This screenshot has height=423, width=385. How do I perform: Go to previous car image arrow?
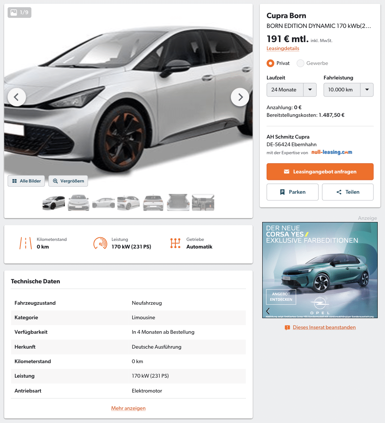17,97
